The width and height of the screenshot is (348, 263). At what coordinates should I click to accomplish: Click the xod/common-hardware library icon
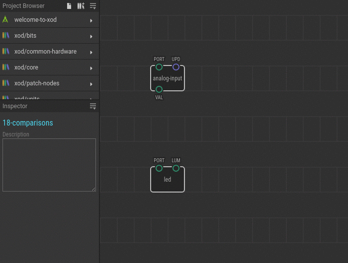[6, 52]
